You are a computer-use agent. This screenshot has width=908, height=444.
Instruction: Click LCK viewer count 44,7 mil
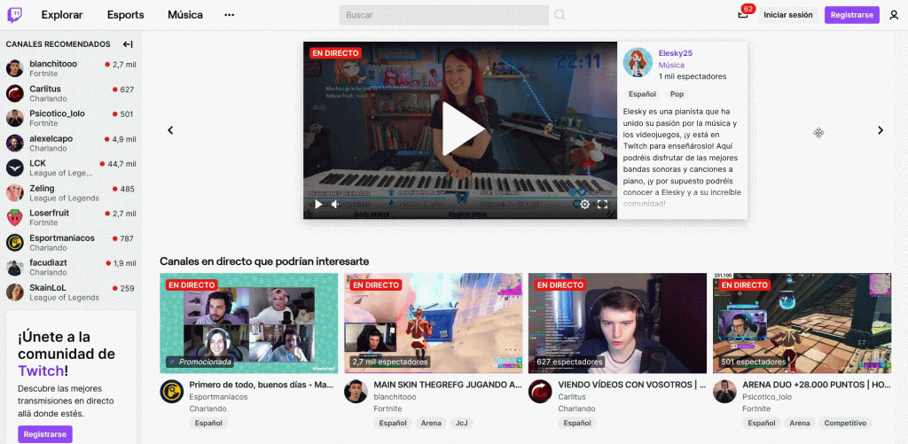pyautogui.click(x=118, y=164)
